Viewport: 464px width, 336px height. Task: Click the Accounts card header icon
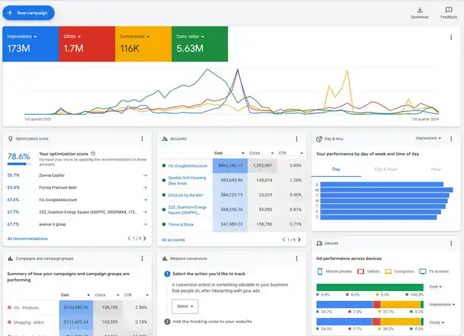click(x=165, y=139)
